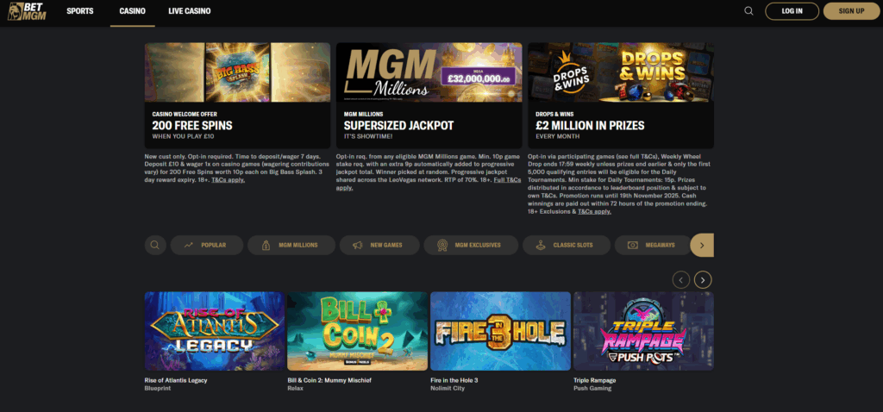
Task: Expand more categories with gold arrow
Action: point(702,246)
